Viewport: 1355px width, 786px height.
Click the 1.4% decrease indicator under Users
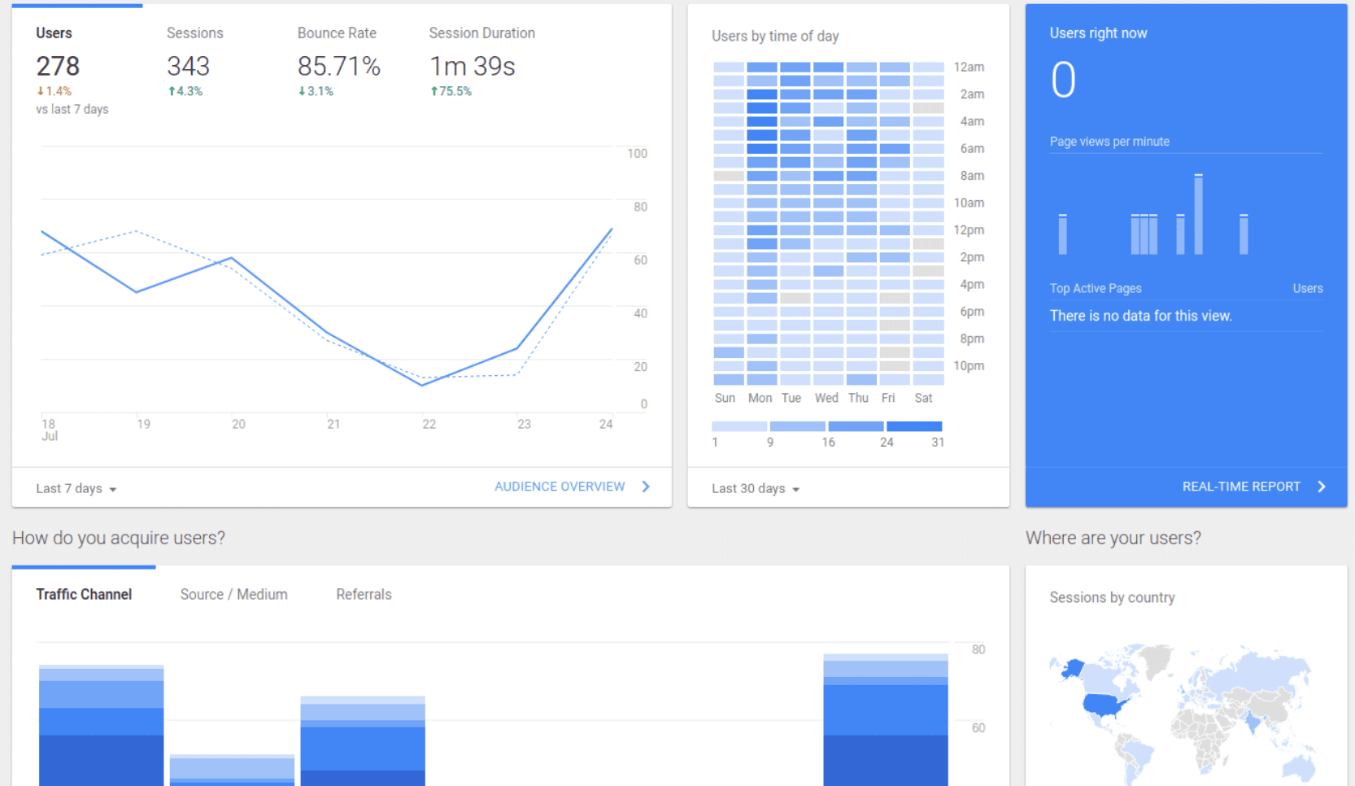click(54, 91)
